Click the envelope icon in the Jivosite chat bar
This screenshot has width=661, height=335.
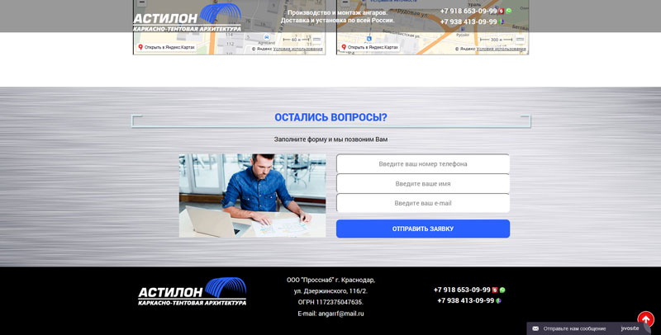535,328
